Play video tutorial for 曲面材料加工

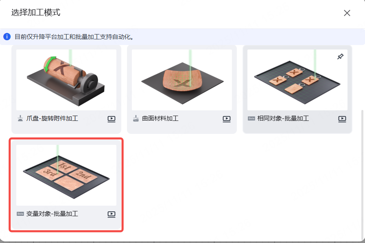click(x=227, y=119)
